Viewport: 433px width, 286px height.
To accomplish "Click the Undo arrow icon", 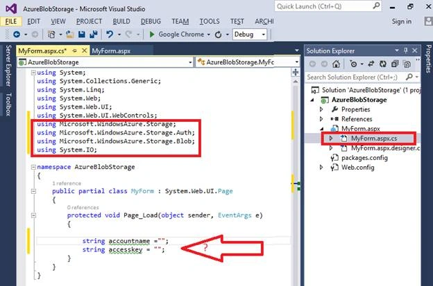I will coord(110,35).
